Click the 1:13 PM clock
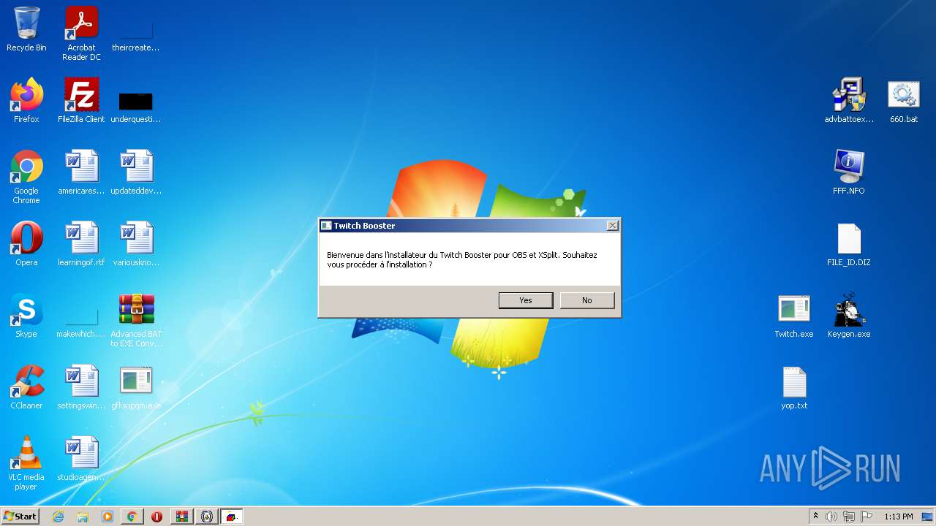The width and height of the screenshot is (936, 526). coord(898,517)
